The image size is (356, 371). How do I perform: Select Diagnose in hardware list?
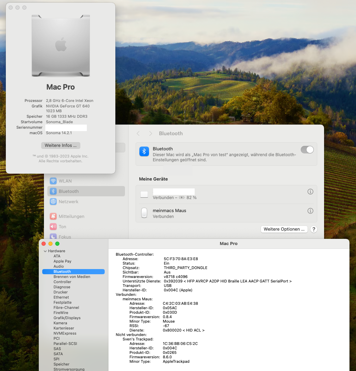click(62, 287)
